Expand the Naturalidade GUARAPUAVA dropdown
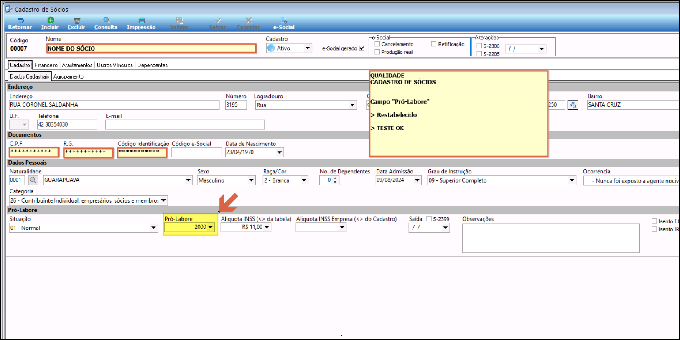Image resolution: width=680 pixels, height=340 pixels. pos(188,180)
